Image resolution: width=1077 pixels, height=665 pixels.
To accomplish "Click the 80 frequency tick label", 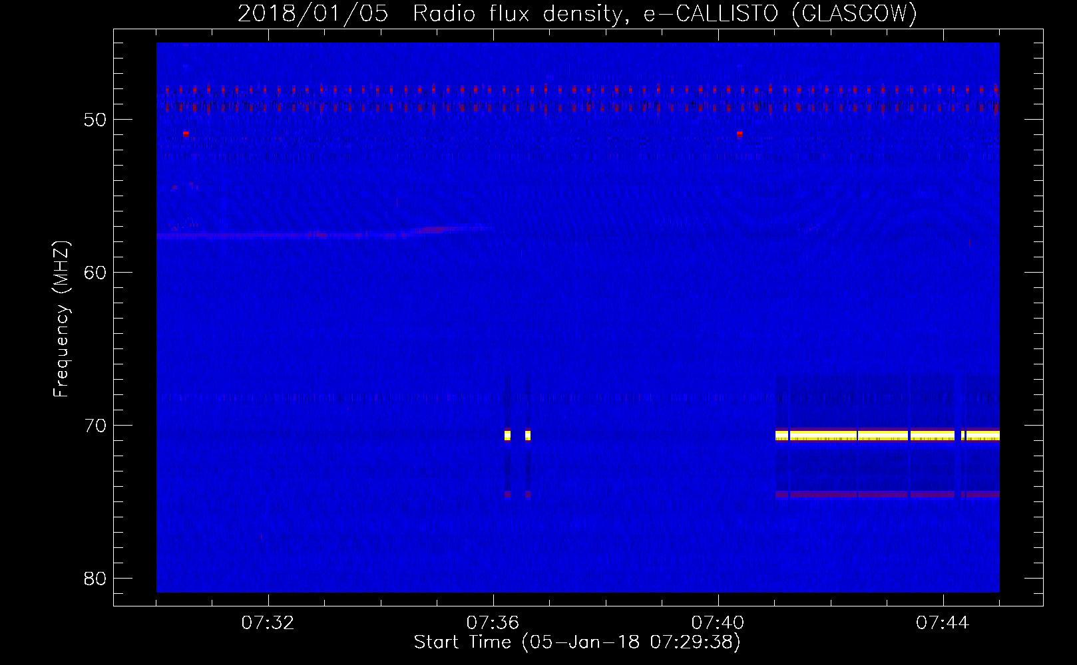I will (x=95, y=579).
